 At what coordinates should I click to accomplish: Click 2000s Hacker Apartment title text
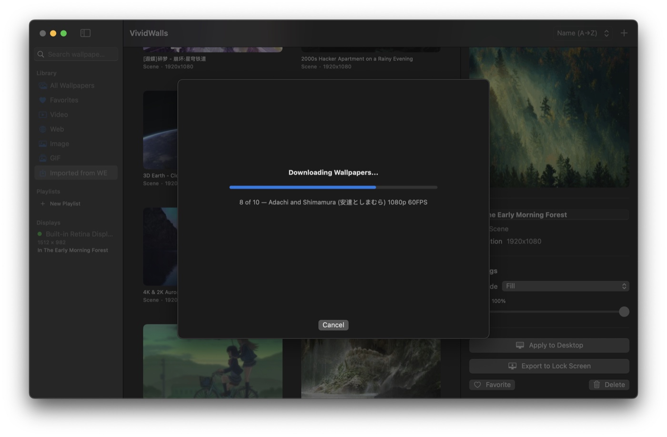point(357,59)
